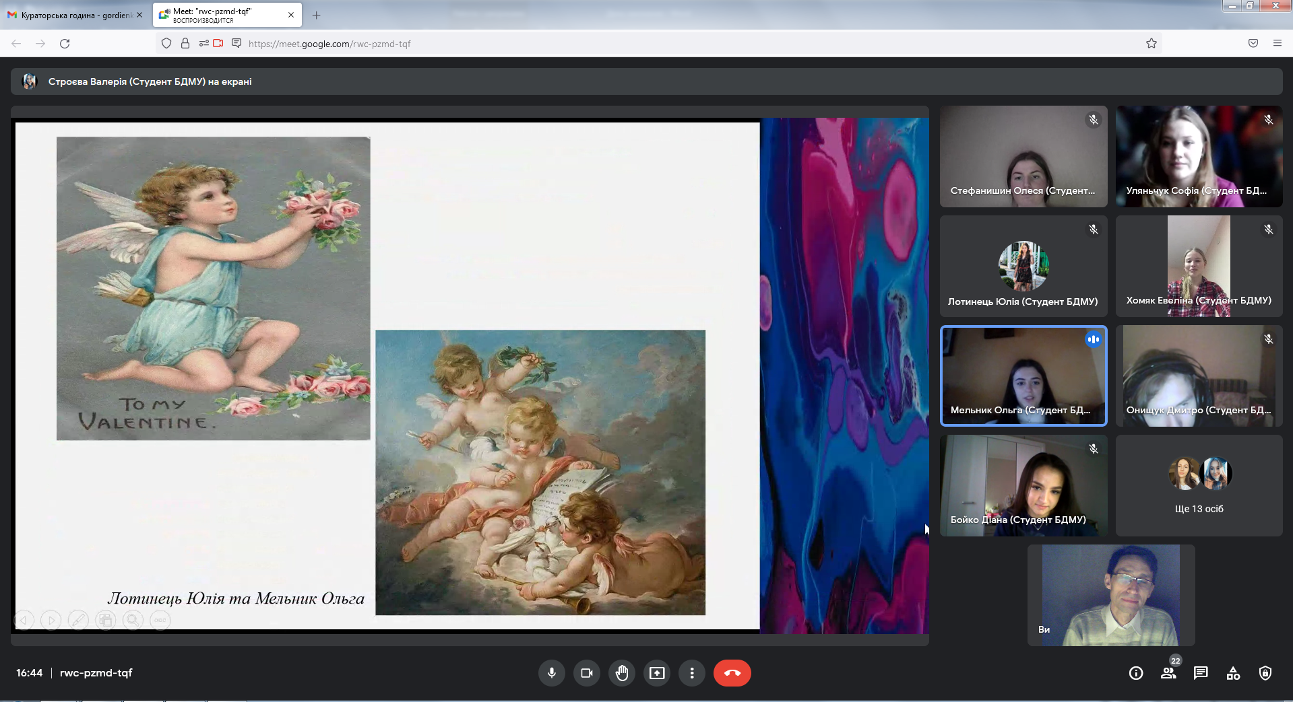Open see all slides icon in slideshow controls
Viewport: 1293px width, 702px height.
[x=106, y=620]
